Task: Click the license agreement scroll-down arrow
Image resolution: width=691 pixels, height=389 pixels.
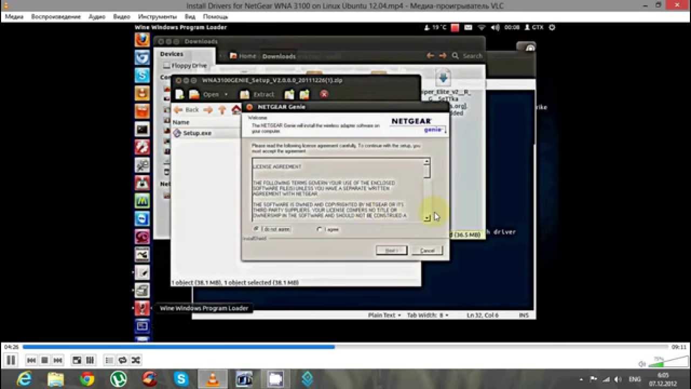Action: point(427,218)
